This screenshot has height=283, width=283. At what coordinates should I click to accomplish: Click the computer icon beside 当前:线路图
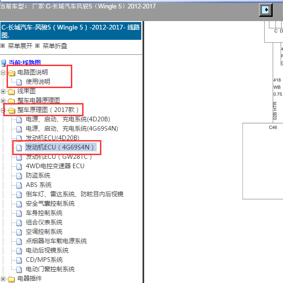tap(4, 63)
